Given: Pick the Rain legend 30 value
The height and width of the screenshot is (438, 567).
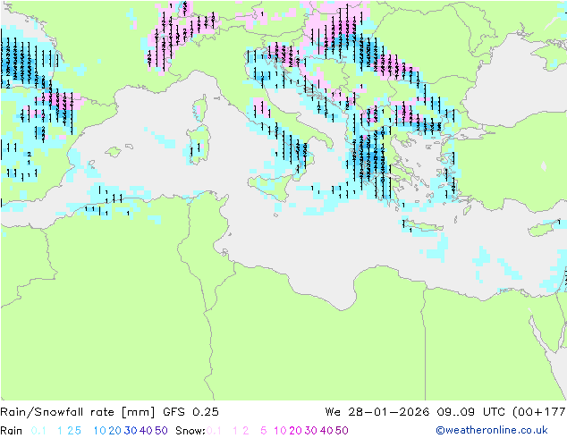Looking at the screenshot, I should pyautogui.click(x=131, y=431).
